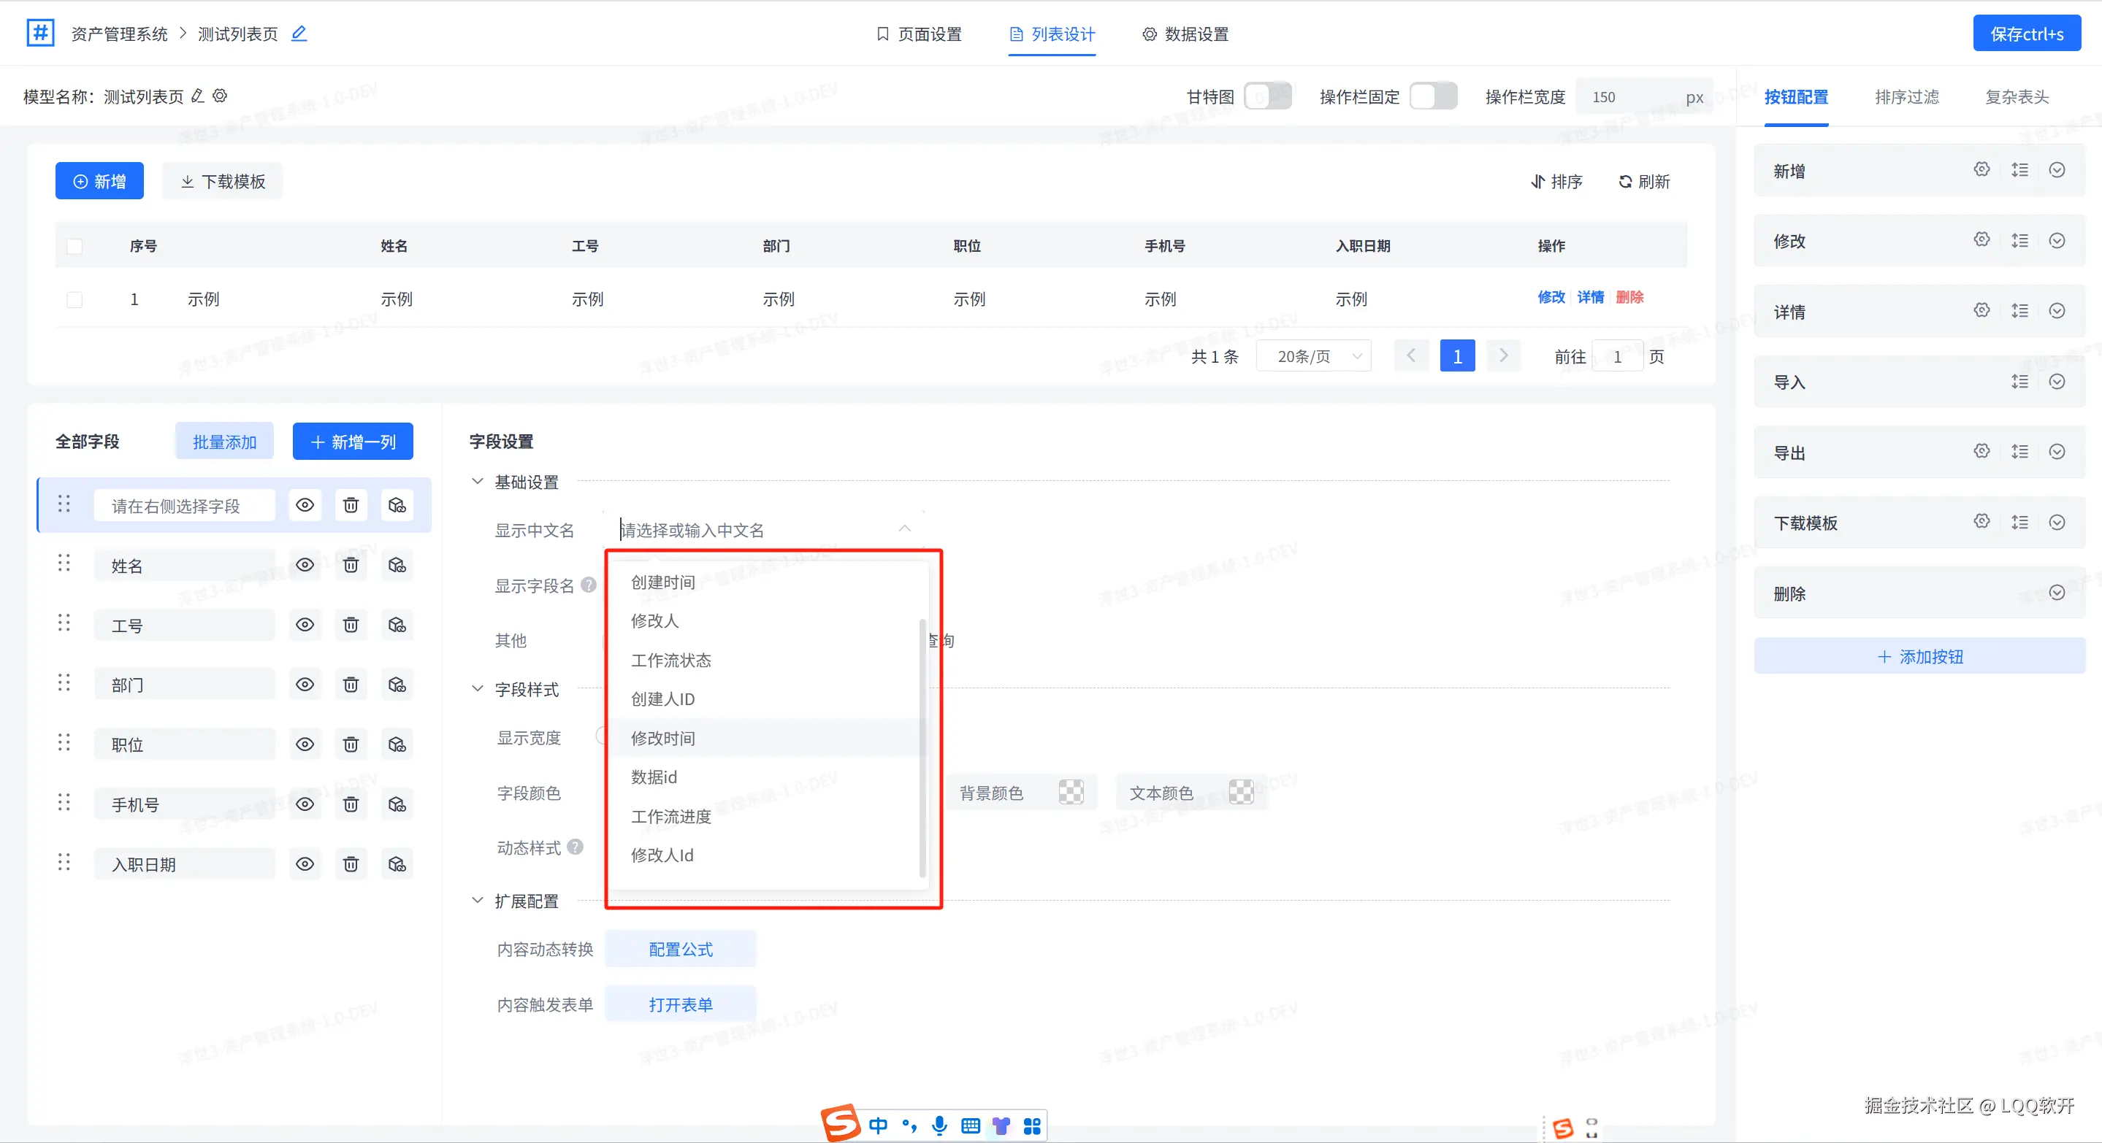
Task: Expand the 删除 button configuration chevron
Action: 2057,593
